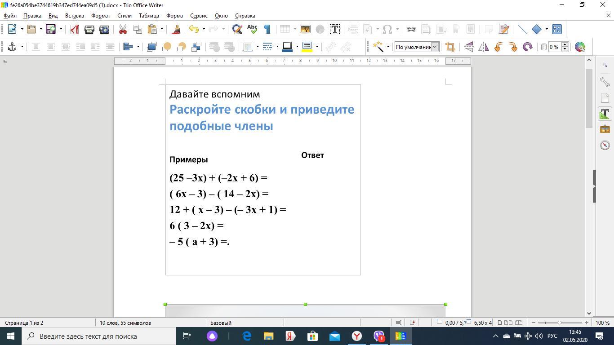This screenshot has width=614, height=345.
Task: Export directly as PDF icon
Action: 75,29
